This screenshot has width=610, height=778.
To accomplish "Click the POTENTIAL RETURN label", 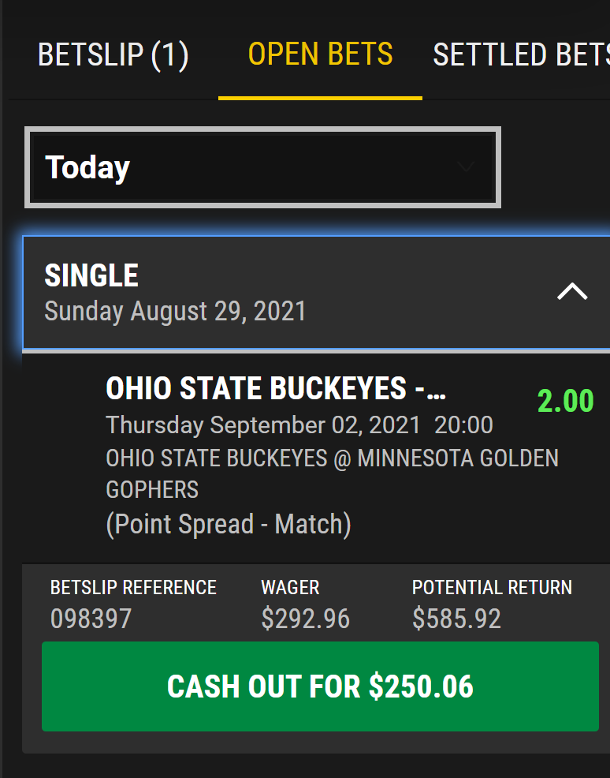I will 492,588.
